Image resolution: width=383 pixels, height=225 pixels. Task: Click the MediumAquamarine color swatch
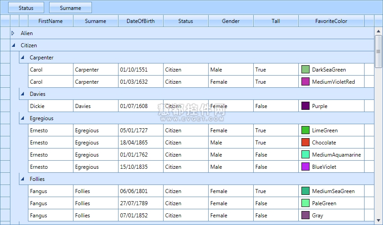click(305, 154)
